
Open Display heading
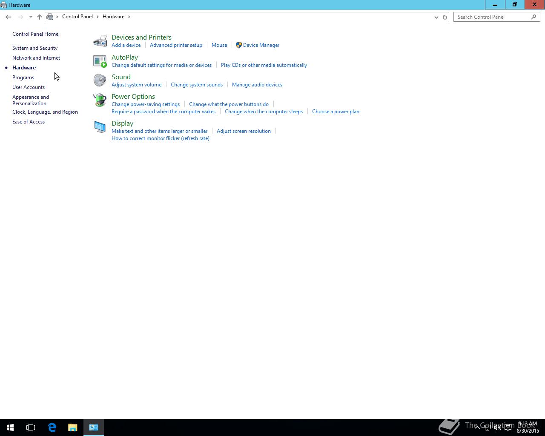point(122,123)
